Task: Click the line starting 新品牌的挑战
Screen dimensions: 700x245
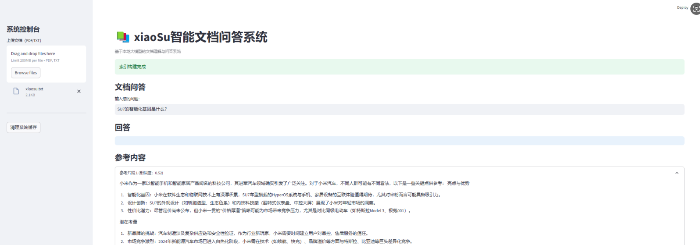Action: [x=248, y=234]
